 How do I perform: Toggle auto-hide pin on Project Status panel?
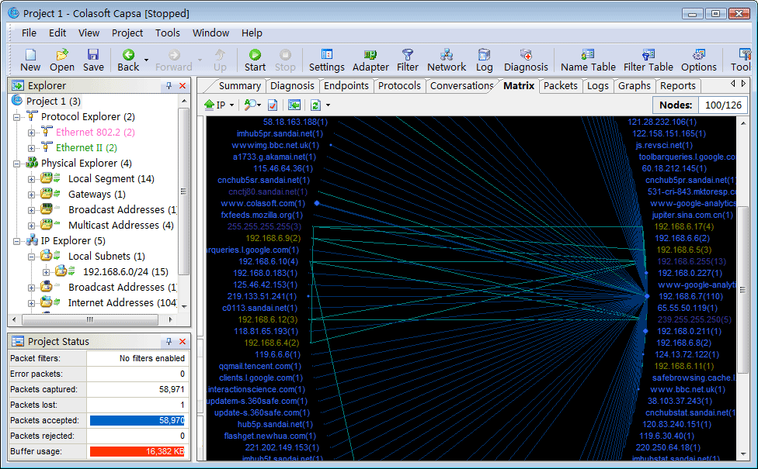(169, 341)
